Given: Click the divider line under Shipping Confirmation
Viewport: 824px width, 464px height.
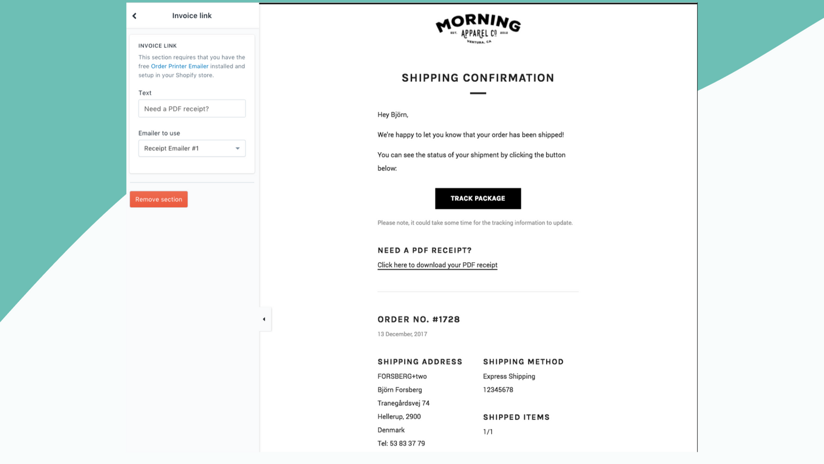Looking at the screenshot, I should point(477,93).
